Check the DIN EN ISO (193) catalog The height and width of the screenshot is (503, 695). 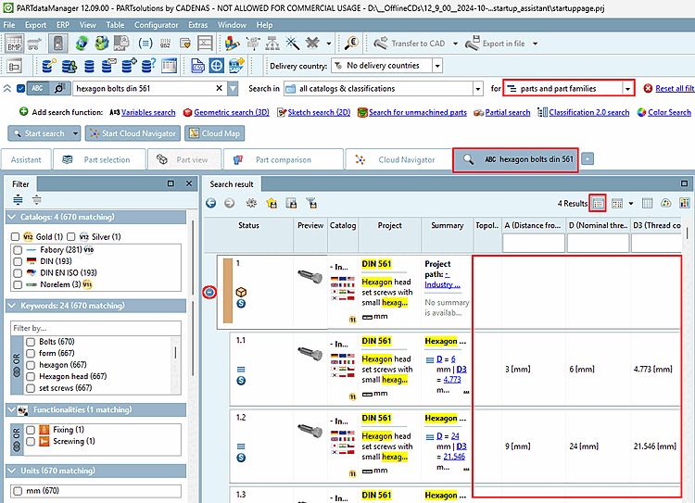[x=18, y=273]
